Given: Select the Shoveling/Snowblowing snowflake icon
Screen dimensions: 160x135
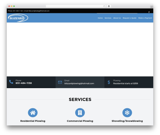Looking at the screenshot, I should (x=127, y=113).
